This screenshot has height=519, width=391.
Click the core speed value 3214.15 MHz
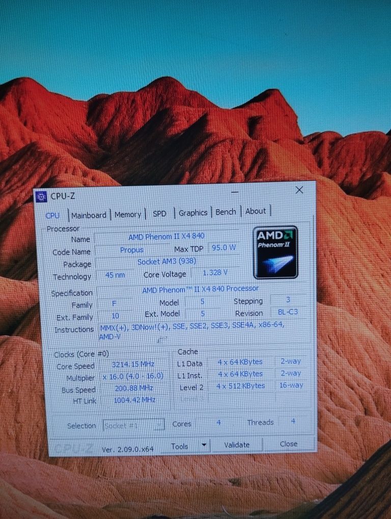[133, 364]
